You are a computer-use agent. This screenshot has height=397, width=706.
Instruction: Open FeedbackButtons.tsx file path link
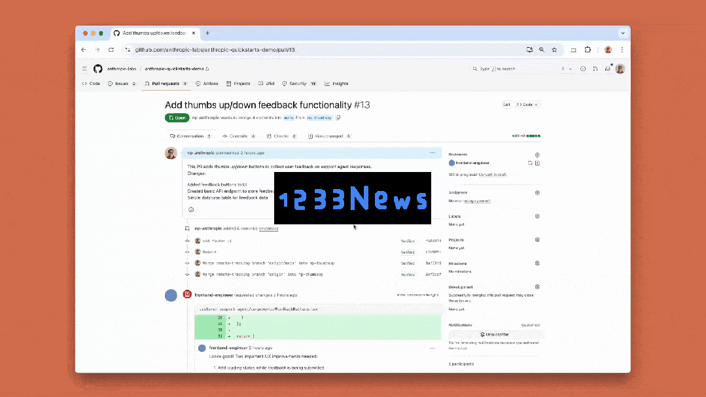258,309
